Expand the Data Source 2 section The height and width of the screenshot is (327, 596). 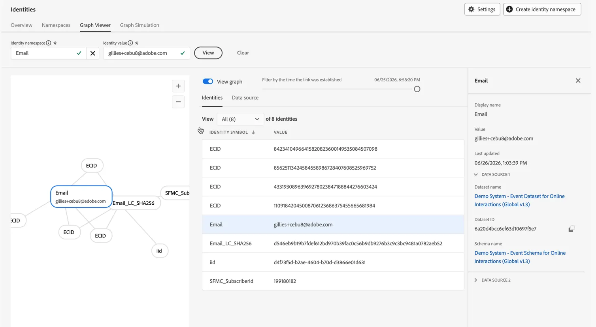tap(476, 280)
